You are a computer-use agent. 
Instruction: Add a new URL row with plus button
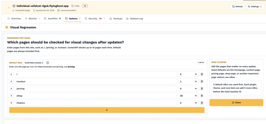(x=107, y=110)
